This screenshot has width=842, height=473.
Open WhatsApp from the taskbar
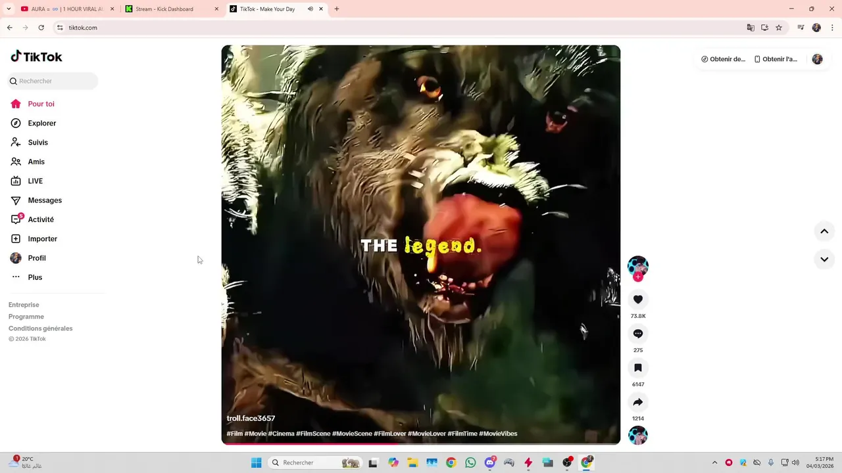pos(470,462)
